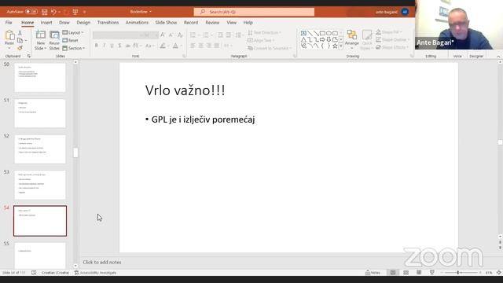Click the Reset button
This screenshot has width=503, height=283.
70,40
